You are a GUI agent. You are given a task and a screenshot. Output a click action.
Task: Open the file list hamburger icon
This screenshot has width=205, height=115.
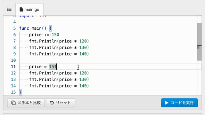tap(9, 9)
